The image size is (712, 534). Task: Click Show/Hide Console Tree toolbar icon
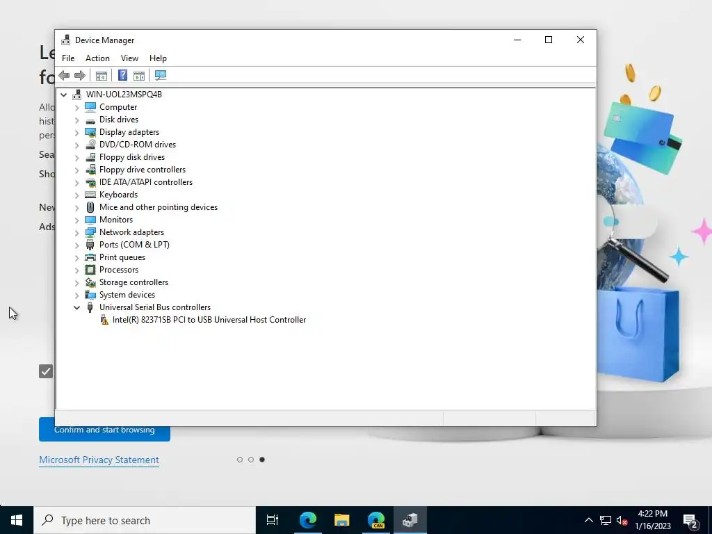tap(102, 75)
